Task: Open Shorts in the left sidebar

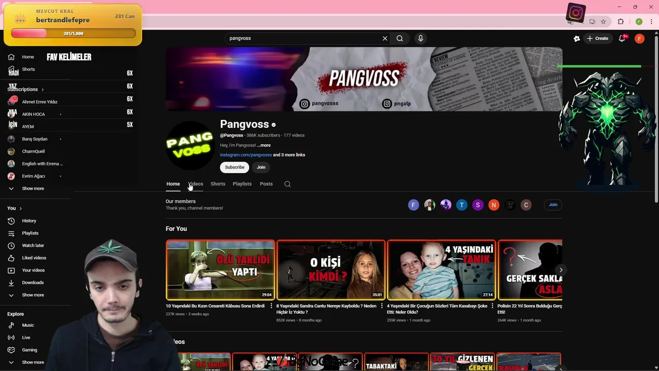Action: (28, 69)
